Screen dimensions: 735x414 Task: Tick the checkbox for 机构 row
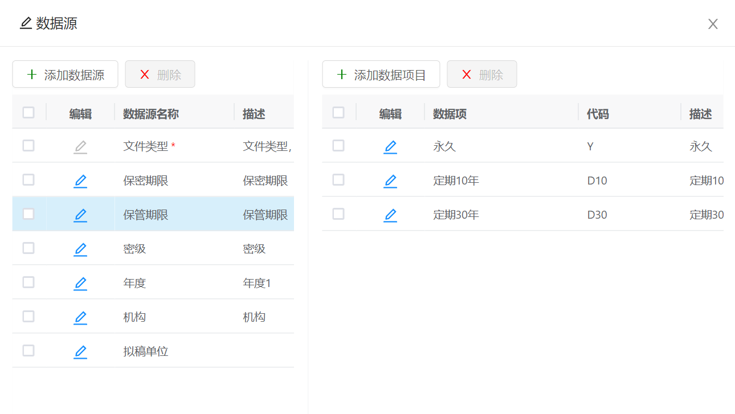point(28,317)
